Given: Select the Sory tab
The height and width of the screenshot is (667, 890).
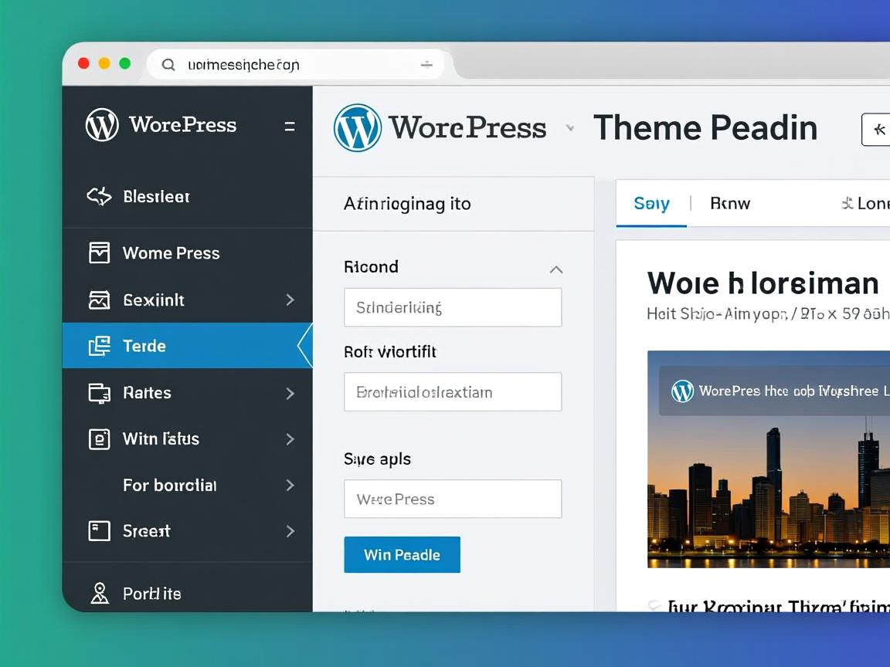Looking at the screenshot, I should (651, 203).
